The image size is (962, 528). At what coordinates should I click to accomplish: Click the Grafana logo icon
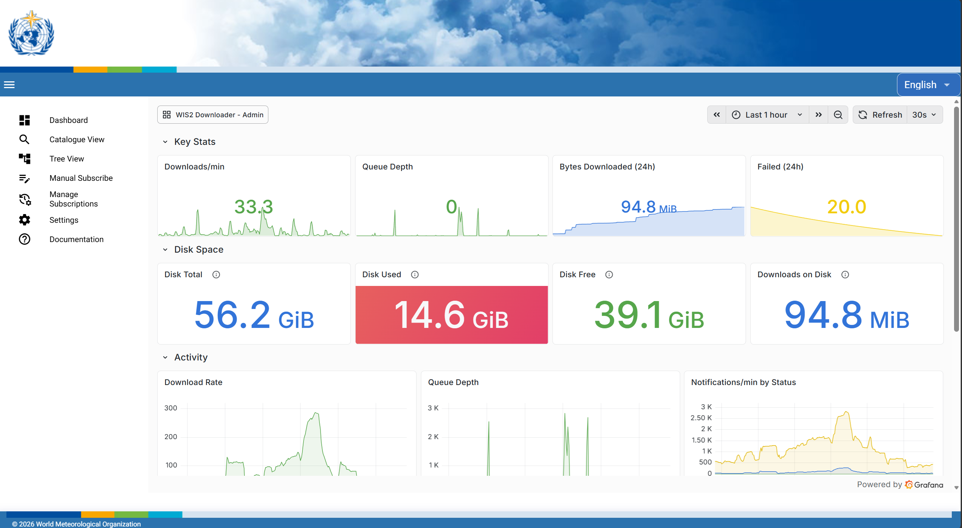[x=909, y=485]
